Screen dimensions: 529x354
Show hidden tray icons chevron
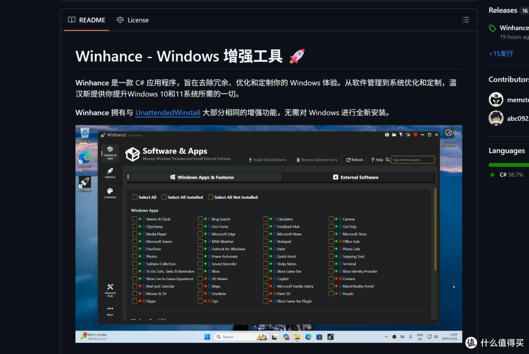[386, 337]
